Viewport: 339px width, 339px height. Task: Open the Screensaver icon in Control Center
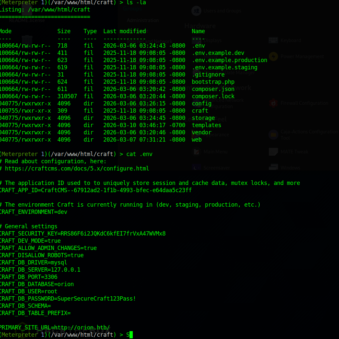[x=196, y=168]
